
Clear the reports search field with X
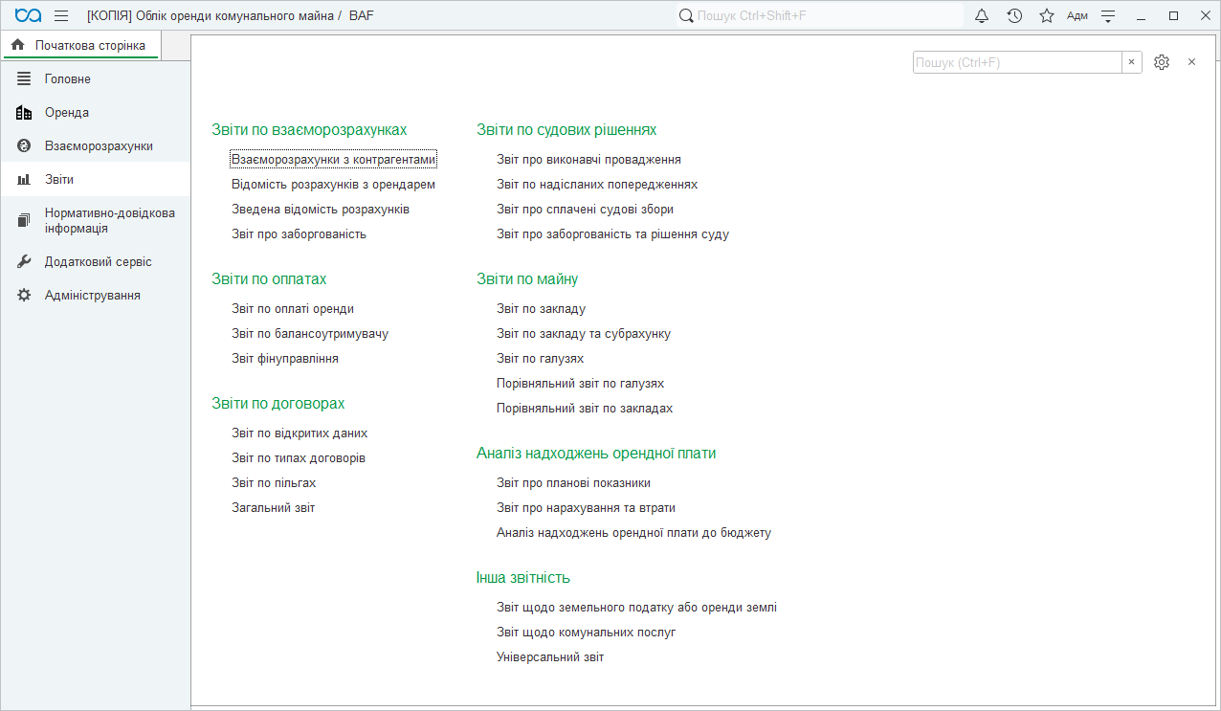[1131, 62]
